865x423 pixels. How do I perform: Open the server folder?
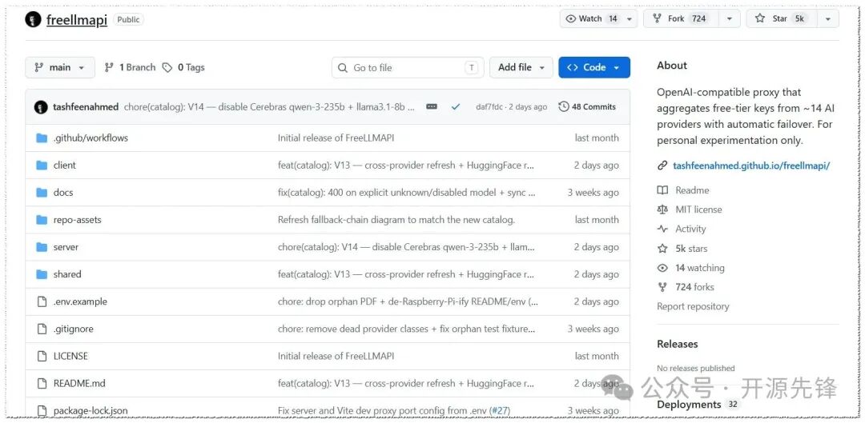[x=66, y=247]
